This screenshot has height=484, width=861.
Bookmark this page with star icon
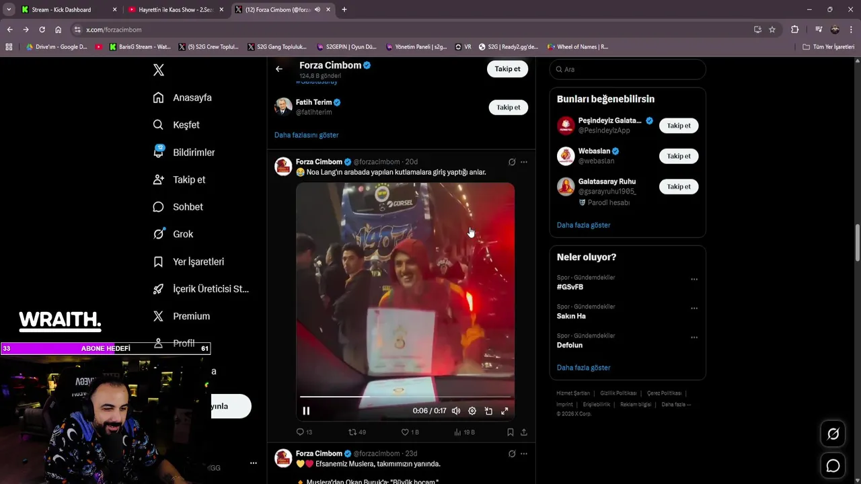tap(772, 30)
